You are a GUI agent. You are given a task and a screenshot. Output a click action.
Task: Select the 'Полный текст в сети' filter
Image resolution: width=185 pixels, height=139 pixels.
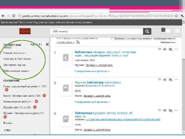coord(15,53)
